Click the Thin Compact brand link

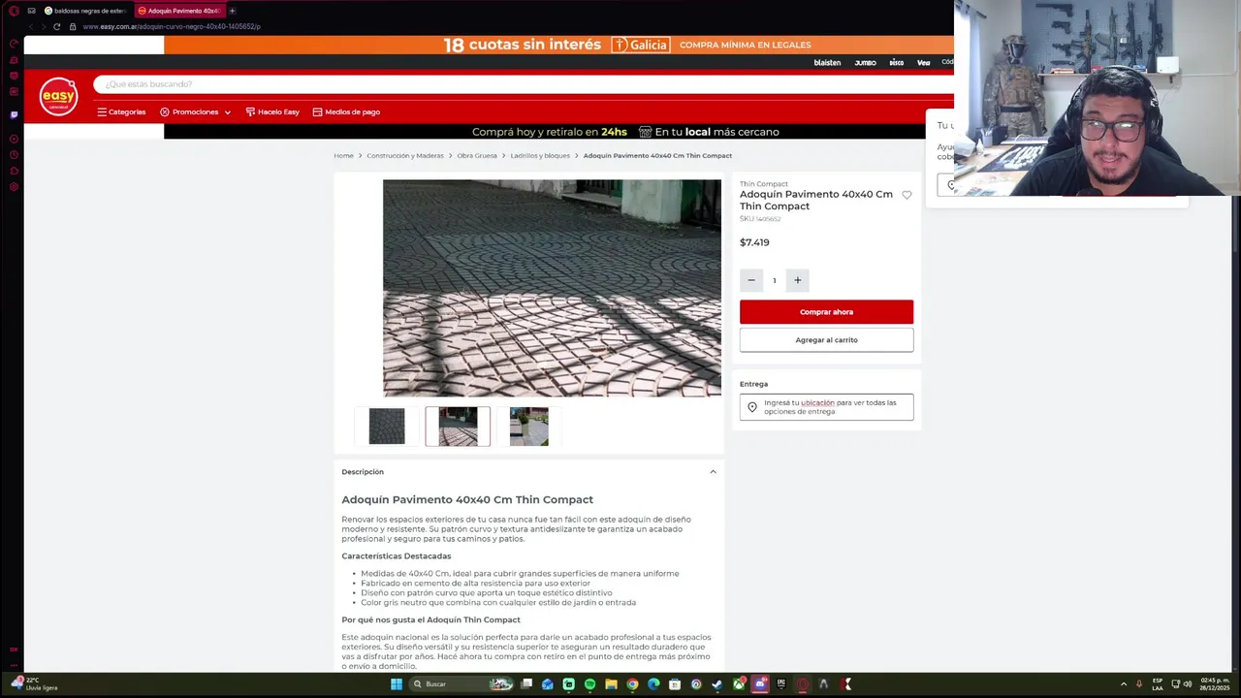(764, 184)
